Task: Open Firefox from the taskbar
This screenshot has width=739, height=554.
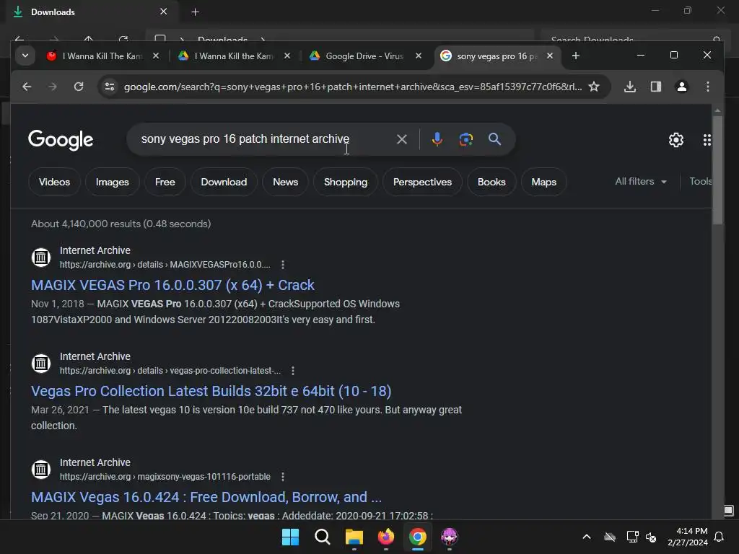Action: click(x=386, y=537)
